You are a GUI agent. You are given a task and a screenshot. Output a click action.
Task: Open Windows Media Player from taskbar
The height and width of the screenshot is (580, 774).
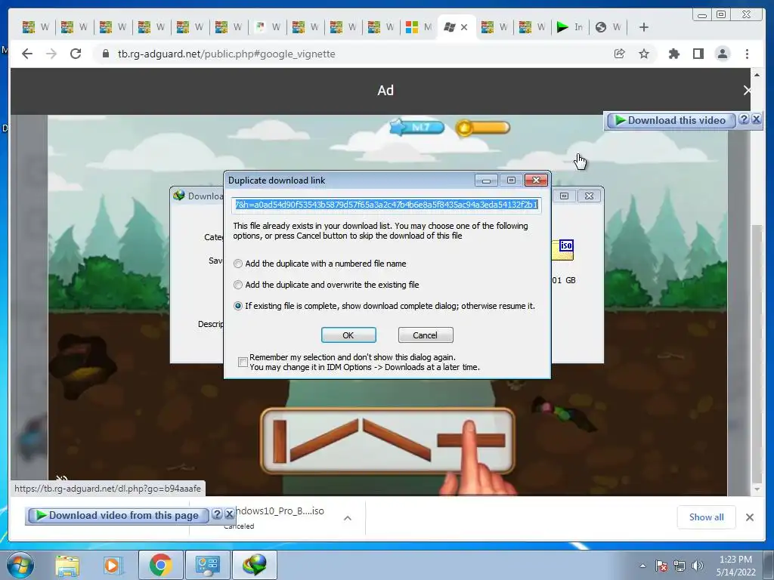112,565
